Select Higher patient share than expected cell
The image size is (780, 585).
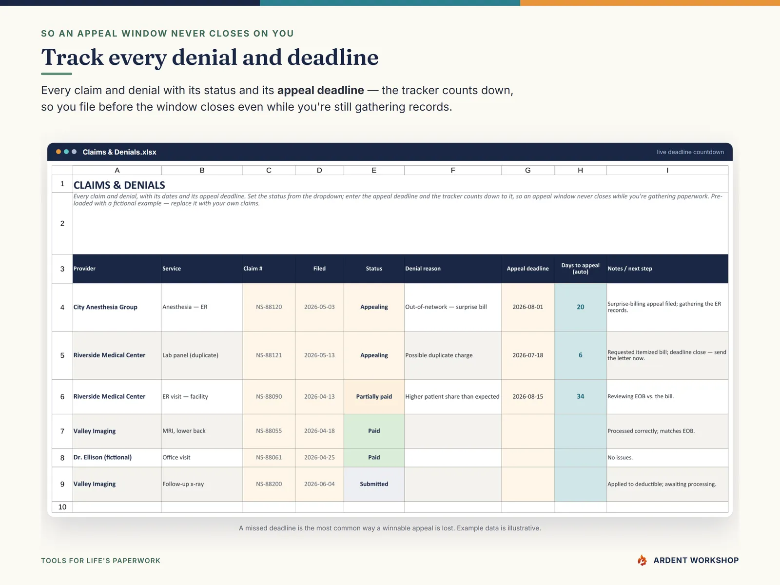[453, 397]
